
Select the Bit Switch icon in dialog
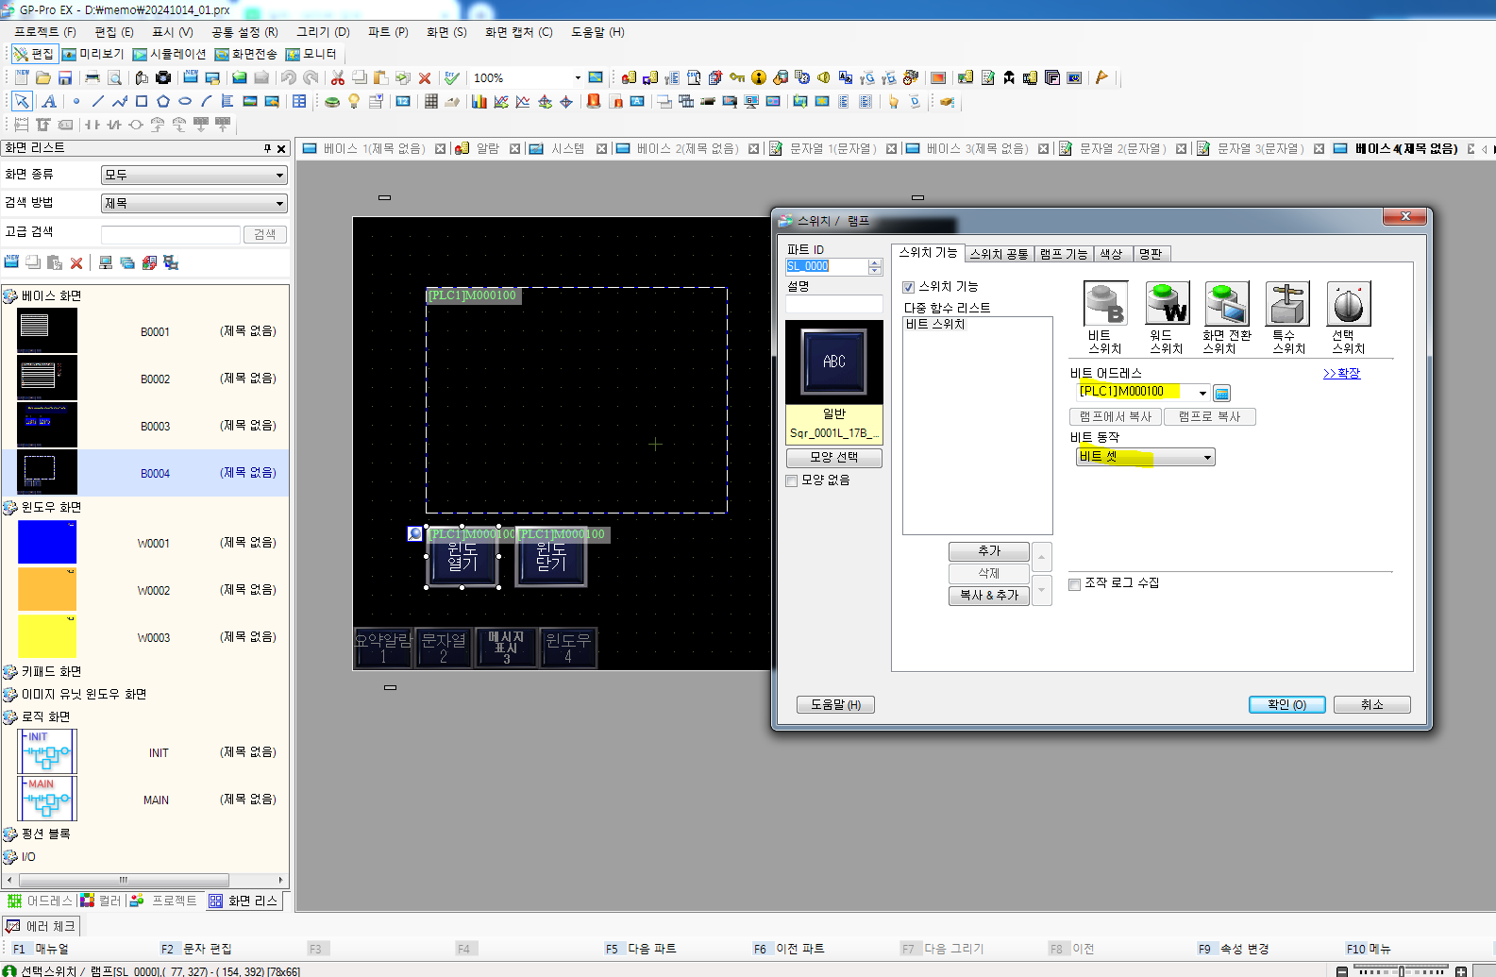(1105, 304)
